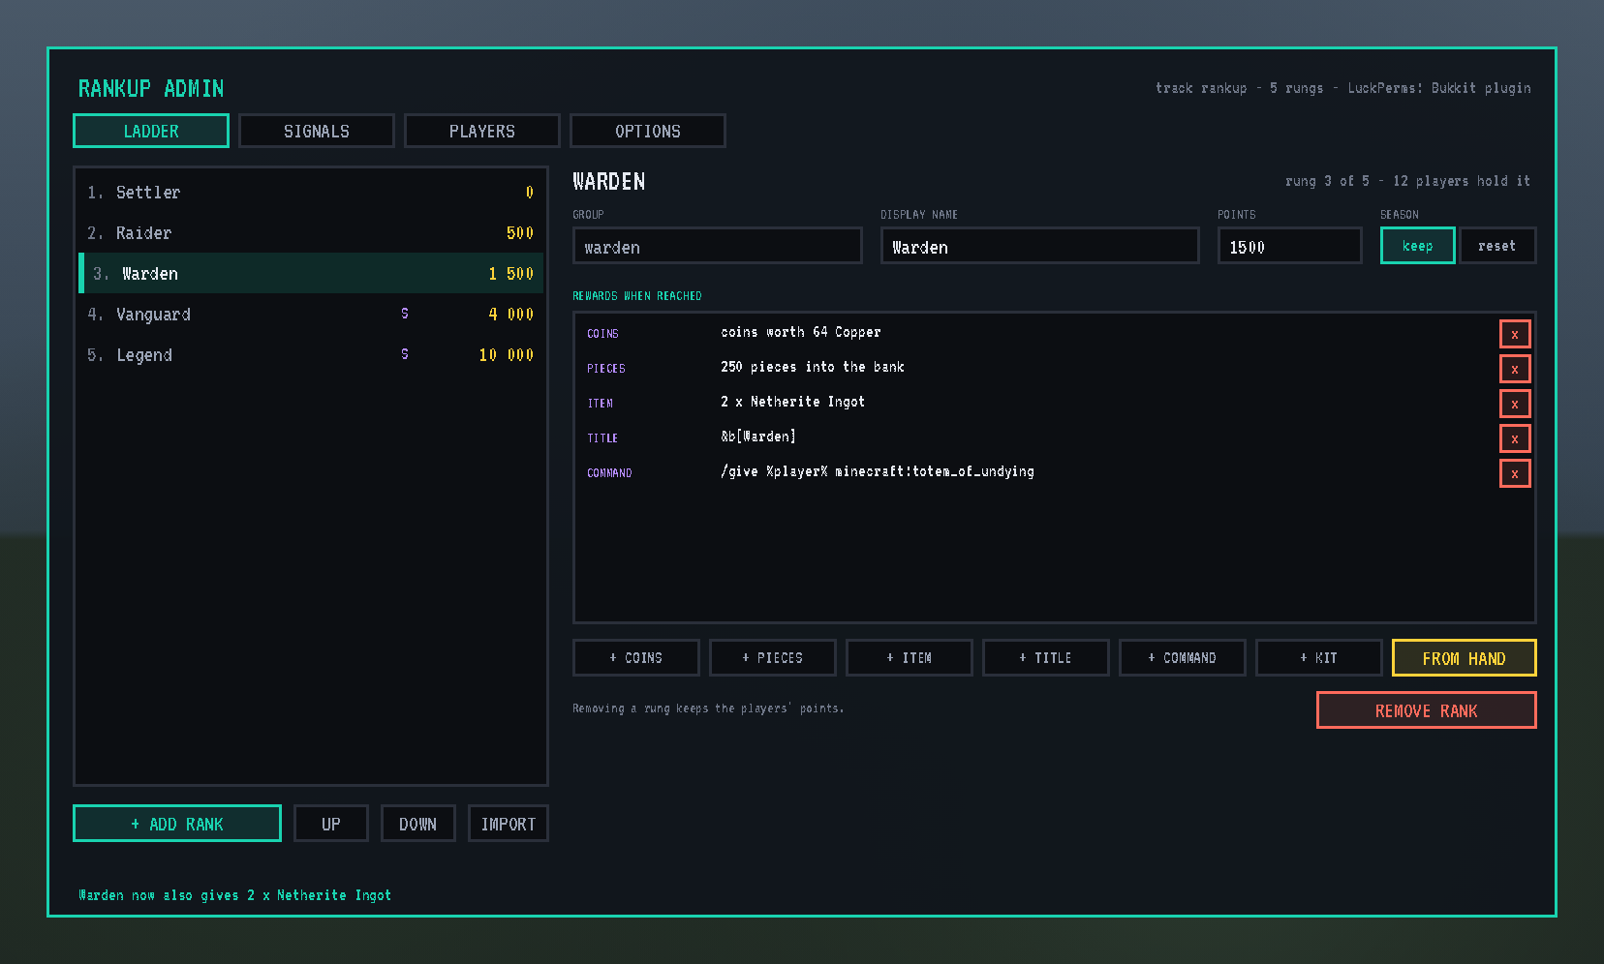Click the Group field containing warden
This screenshot has height=964, width=1604.
click(x=718, y=246)
